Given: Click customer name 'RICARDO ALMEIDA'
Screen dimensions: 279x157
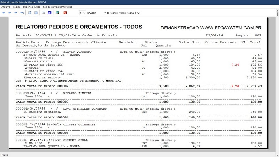Looking at the screenshot, I should click(77, 93).
